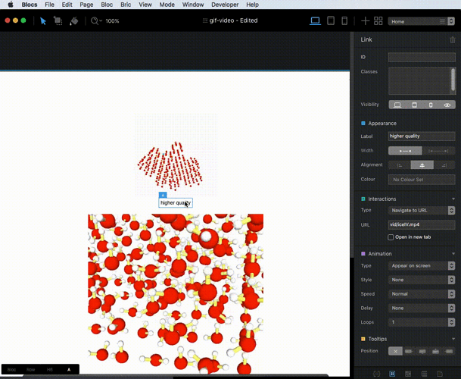Delete the link with trash icon
461x379 pixels.
pos(453,39)
